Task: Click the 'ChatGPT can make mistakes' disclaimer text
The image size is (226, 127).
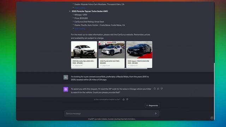Action: (112, 119)
